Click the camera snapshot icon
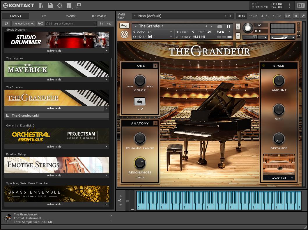Viewport: 308px width, 230px height. 220,27
